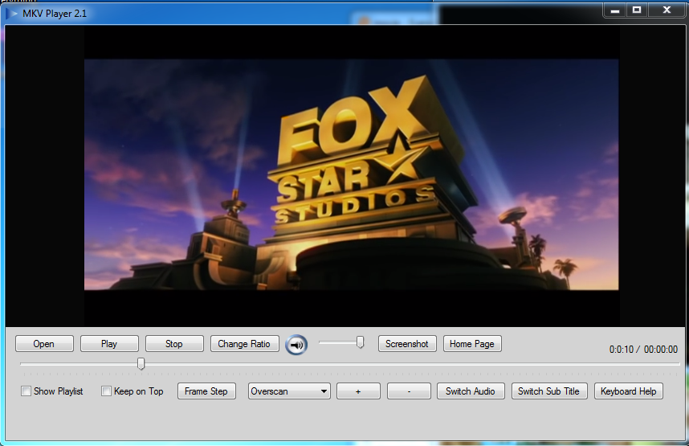Click the Fox Star Studios video frame
This screenshot has width=689, height=446.
click(351, 174)
